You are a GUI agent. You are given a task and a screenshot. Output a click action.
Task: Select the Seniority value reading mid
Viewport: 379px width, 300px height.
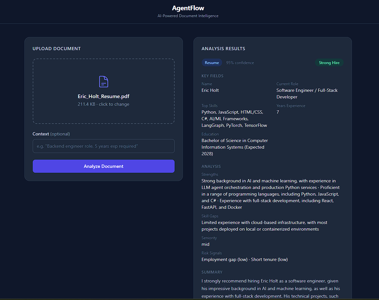point(205,244)
